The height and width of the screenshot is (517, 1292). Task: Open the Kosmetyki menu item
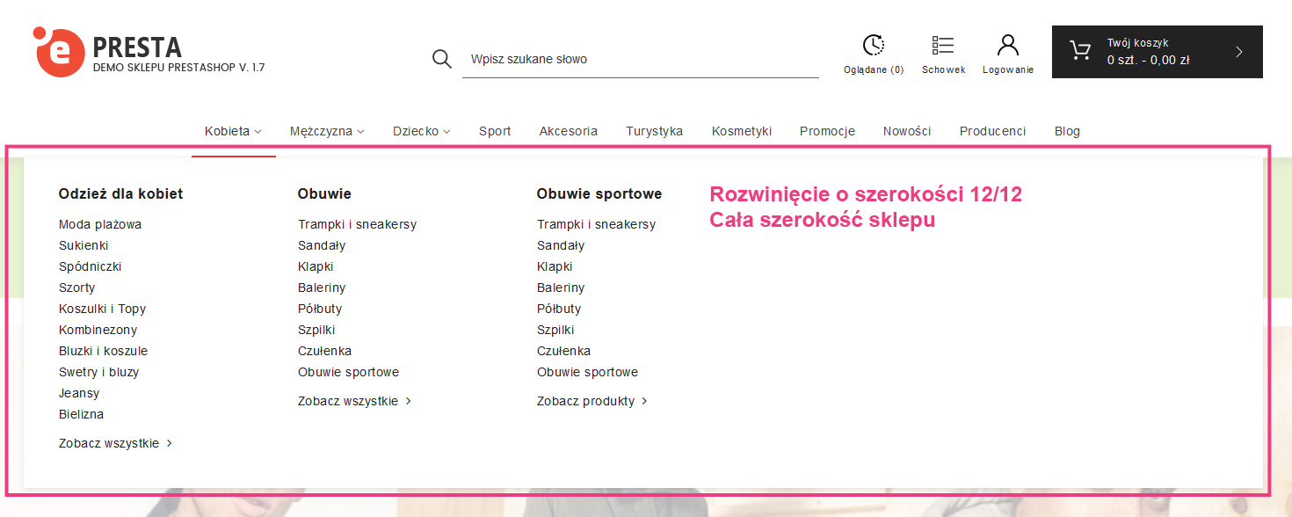[x=741, y=131]
